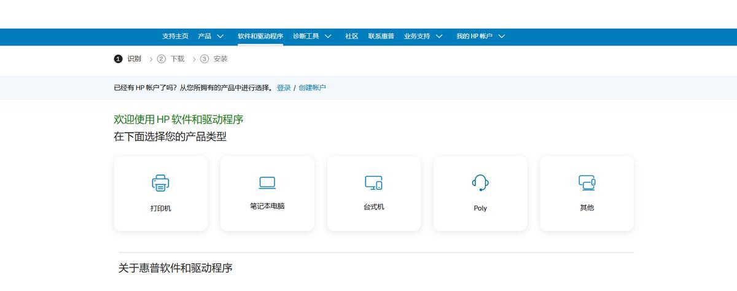Click step 1 识别 circle indicator
This screenshot has width=737, height=291.
[x=118, y=59]
